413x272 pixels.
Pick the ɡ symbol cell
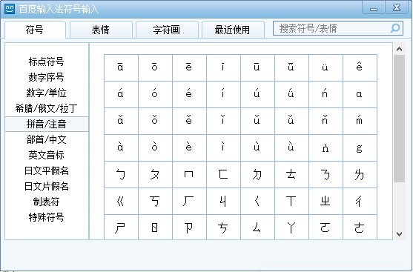360,147
